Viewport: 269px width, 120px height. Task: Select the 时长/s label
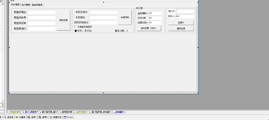click(x=172, y=16)
